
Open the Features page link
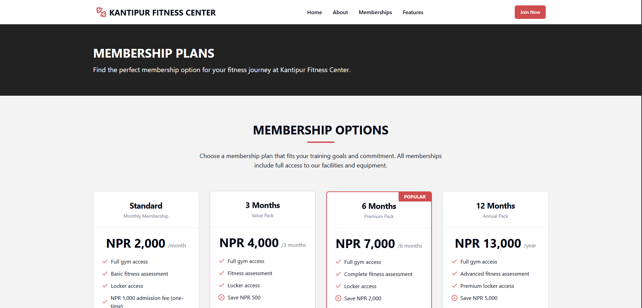[x=413, y=12]
